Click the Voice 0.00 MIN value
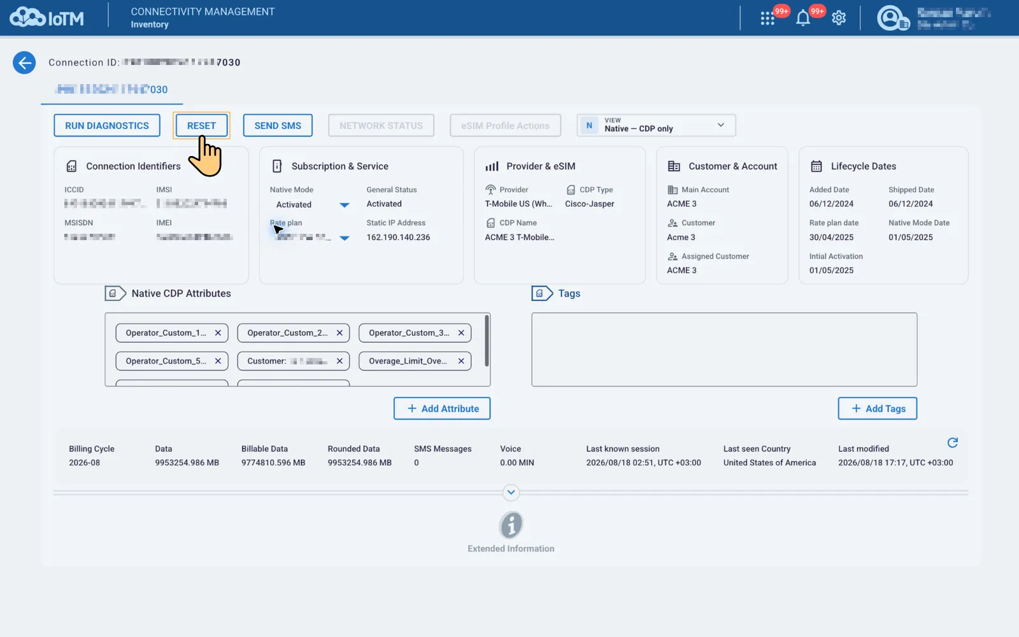Viewport: 1019px width, 637px height. click(517, 463)
